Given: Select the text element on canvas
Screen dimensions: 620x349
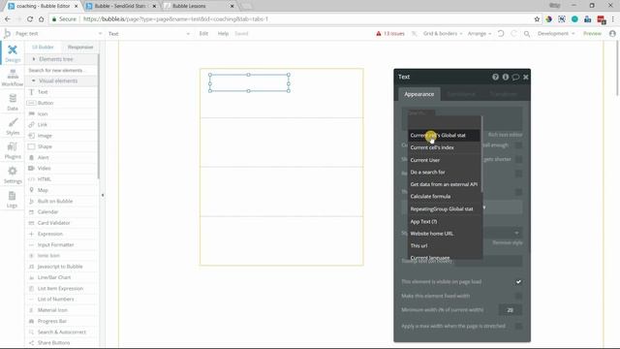Looking at the screenshot, I should [x=249, y=82].
